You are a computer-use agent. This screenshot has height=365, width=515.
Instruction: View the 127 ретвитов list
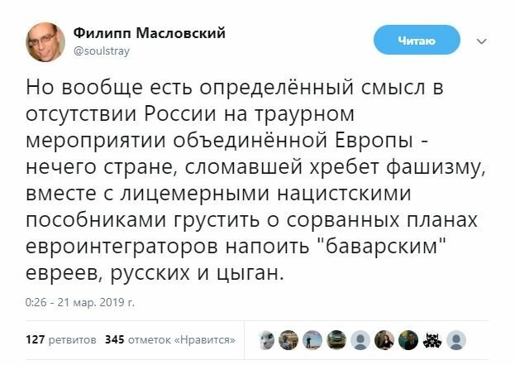pos(61,339)
